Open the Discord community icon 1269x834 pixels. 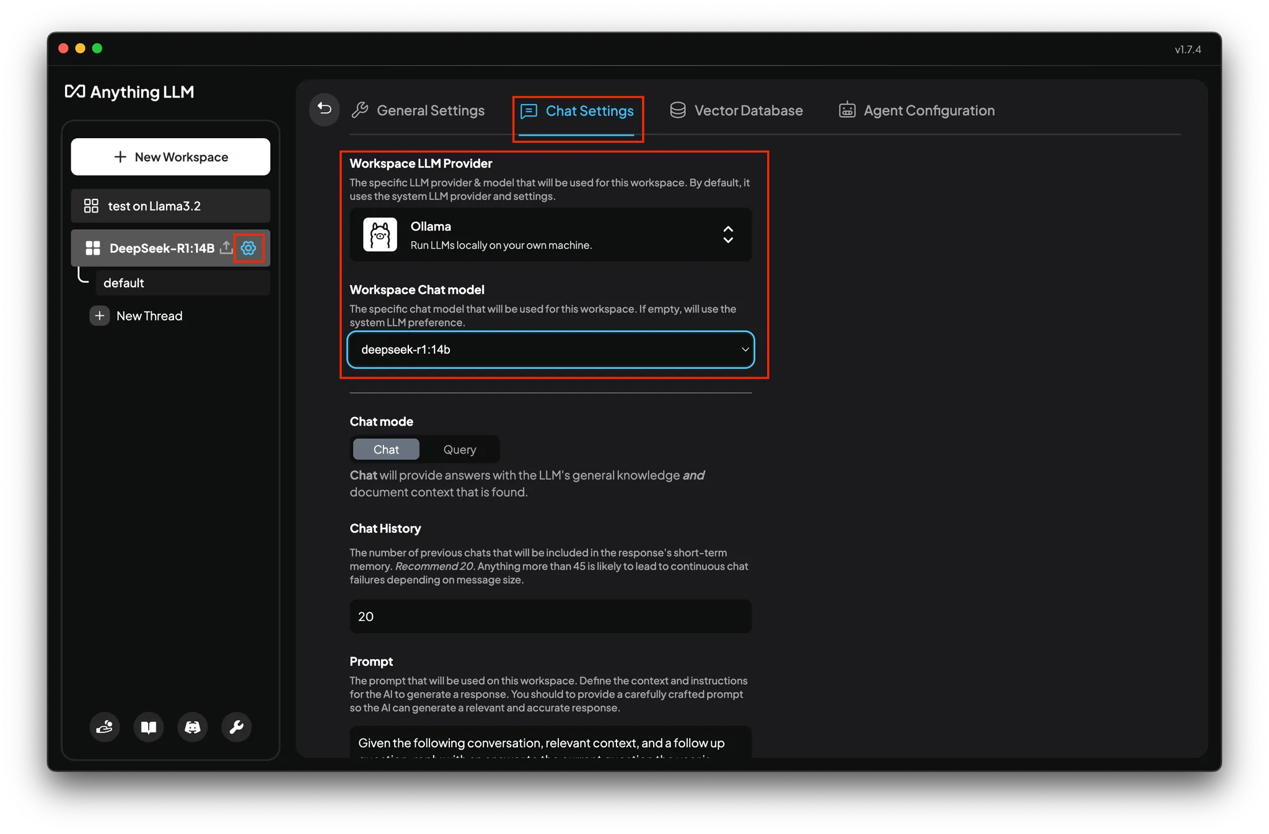click(193, 727)
